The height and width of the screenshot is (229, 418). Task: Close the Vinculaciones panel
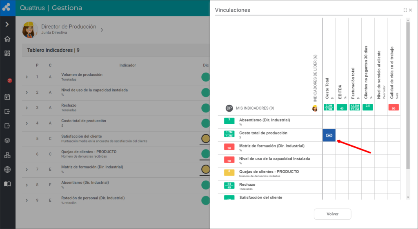(x=411, y=10)
